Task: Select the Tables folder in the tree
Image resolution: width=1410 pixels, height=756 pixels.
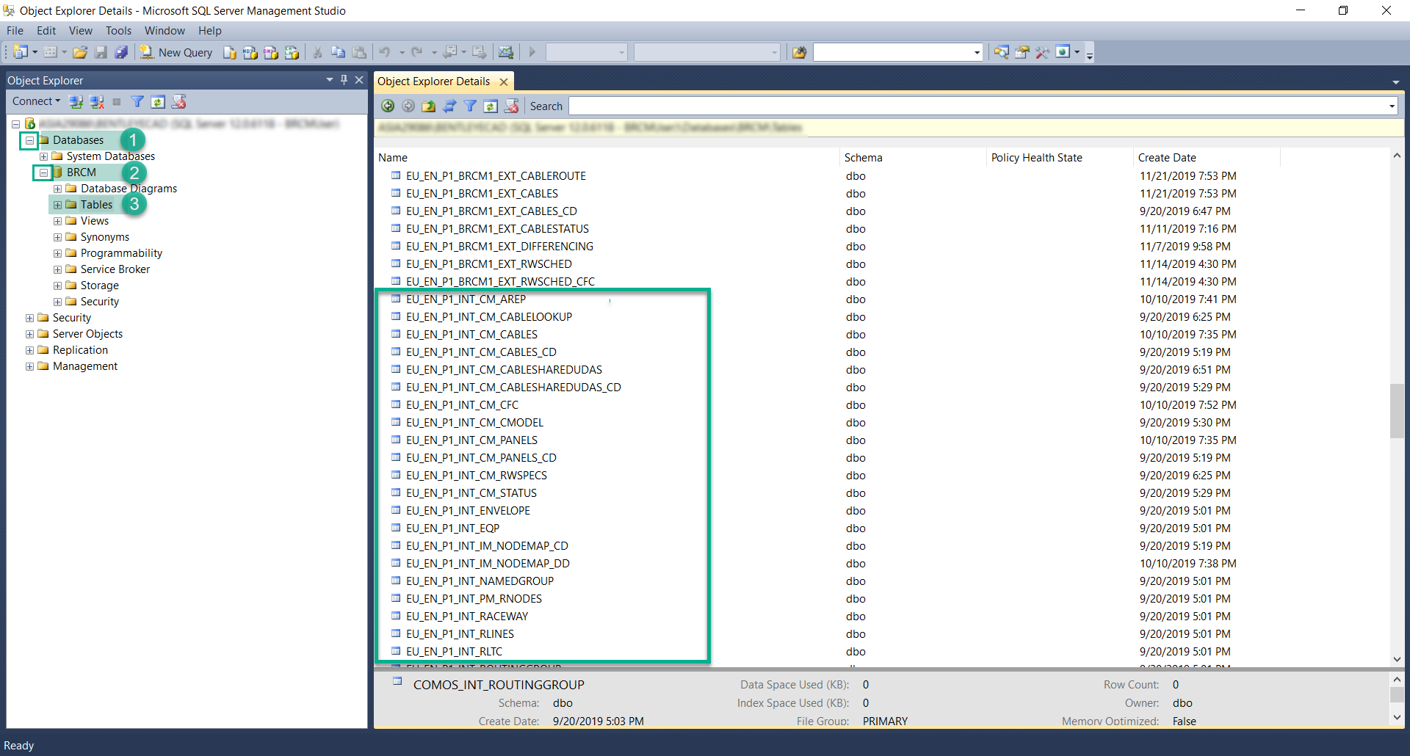Action: coord(96,205)
